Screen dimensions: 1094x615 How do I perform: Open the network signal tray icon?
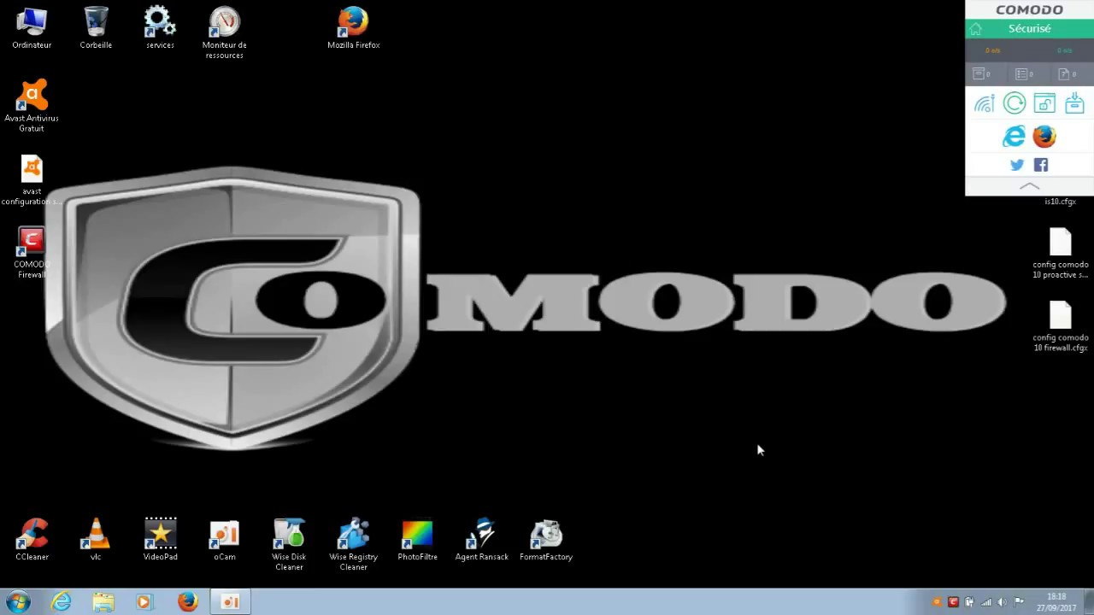coord(985,602)
